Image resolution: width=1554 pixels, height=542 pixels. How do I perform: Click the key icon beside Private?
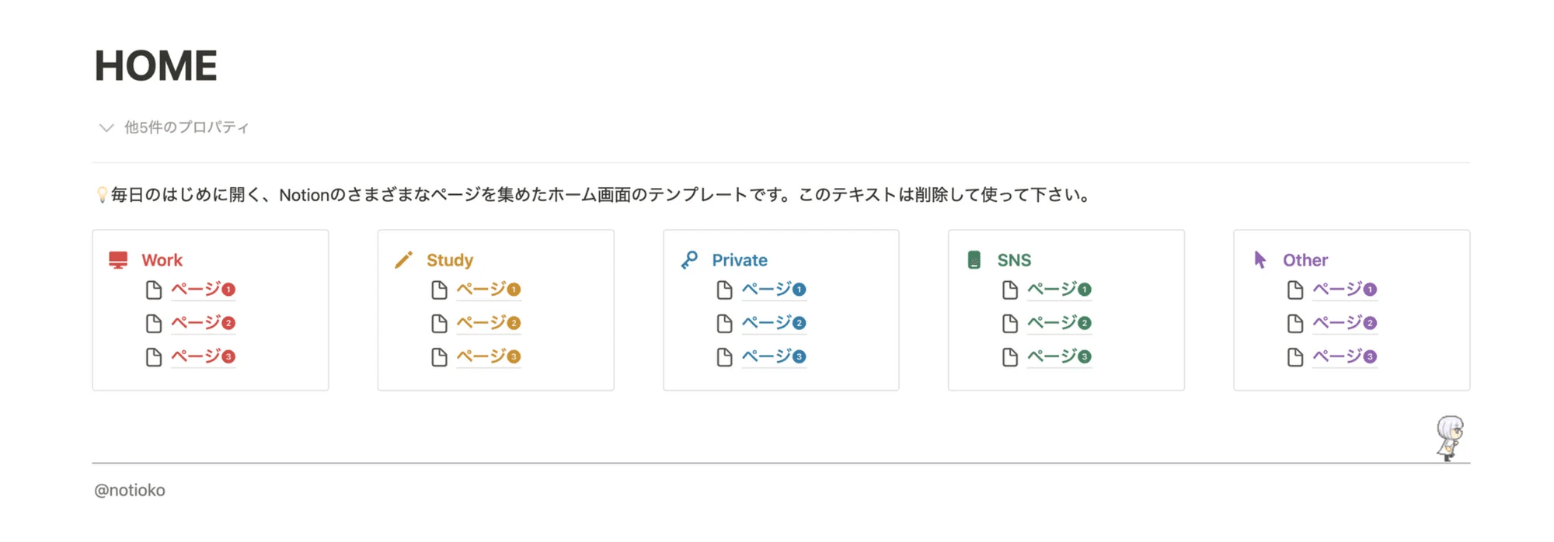click(x=689, y=260)
